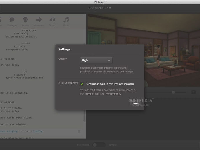Click the living room scene preview
This screenshot has height=150, width=200.
tap(144, 50)
